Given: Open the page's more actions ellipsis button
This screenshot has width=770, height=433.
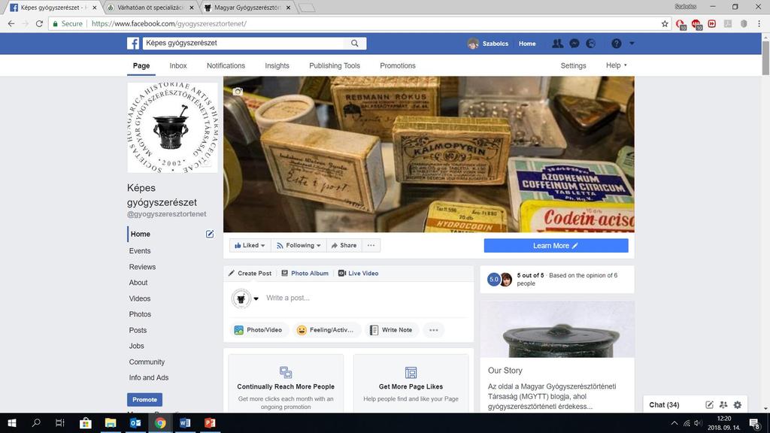Looking at the screenshot, I should (x=371, y=246).
